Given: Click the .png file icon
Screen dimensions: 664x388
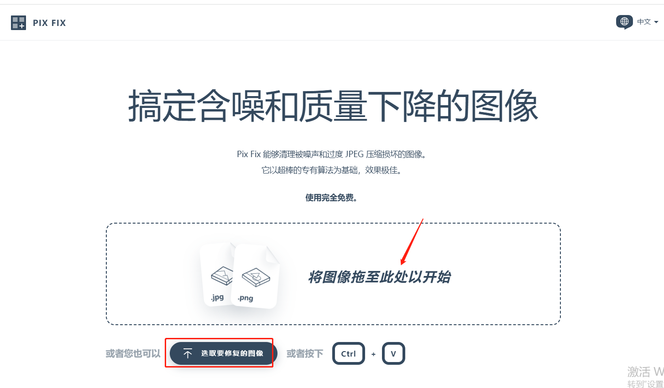Looking at the screenshot, I should coord(256,276).
